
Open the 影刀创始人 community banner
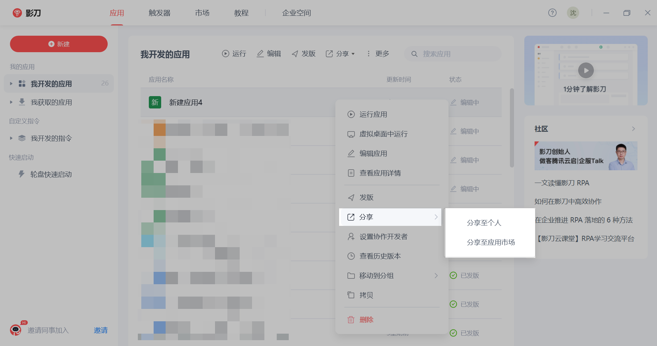pos(586,156)
